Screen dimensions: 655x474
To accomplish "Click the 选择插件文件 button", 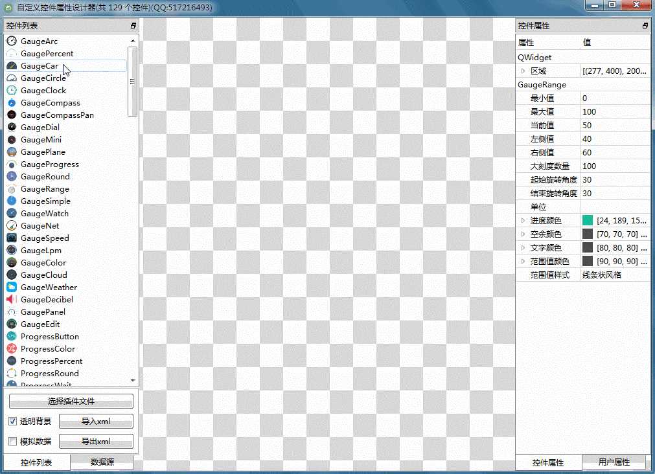I will 71,401.
